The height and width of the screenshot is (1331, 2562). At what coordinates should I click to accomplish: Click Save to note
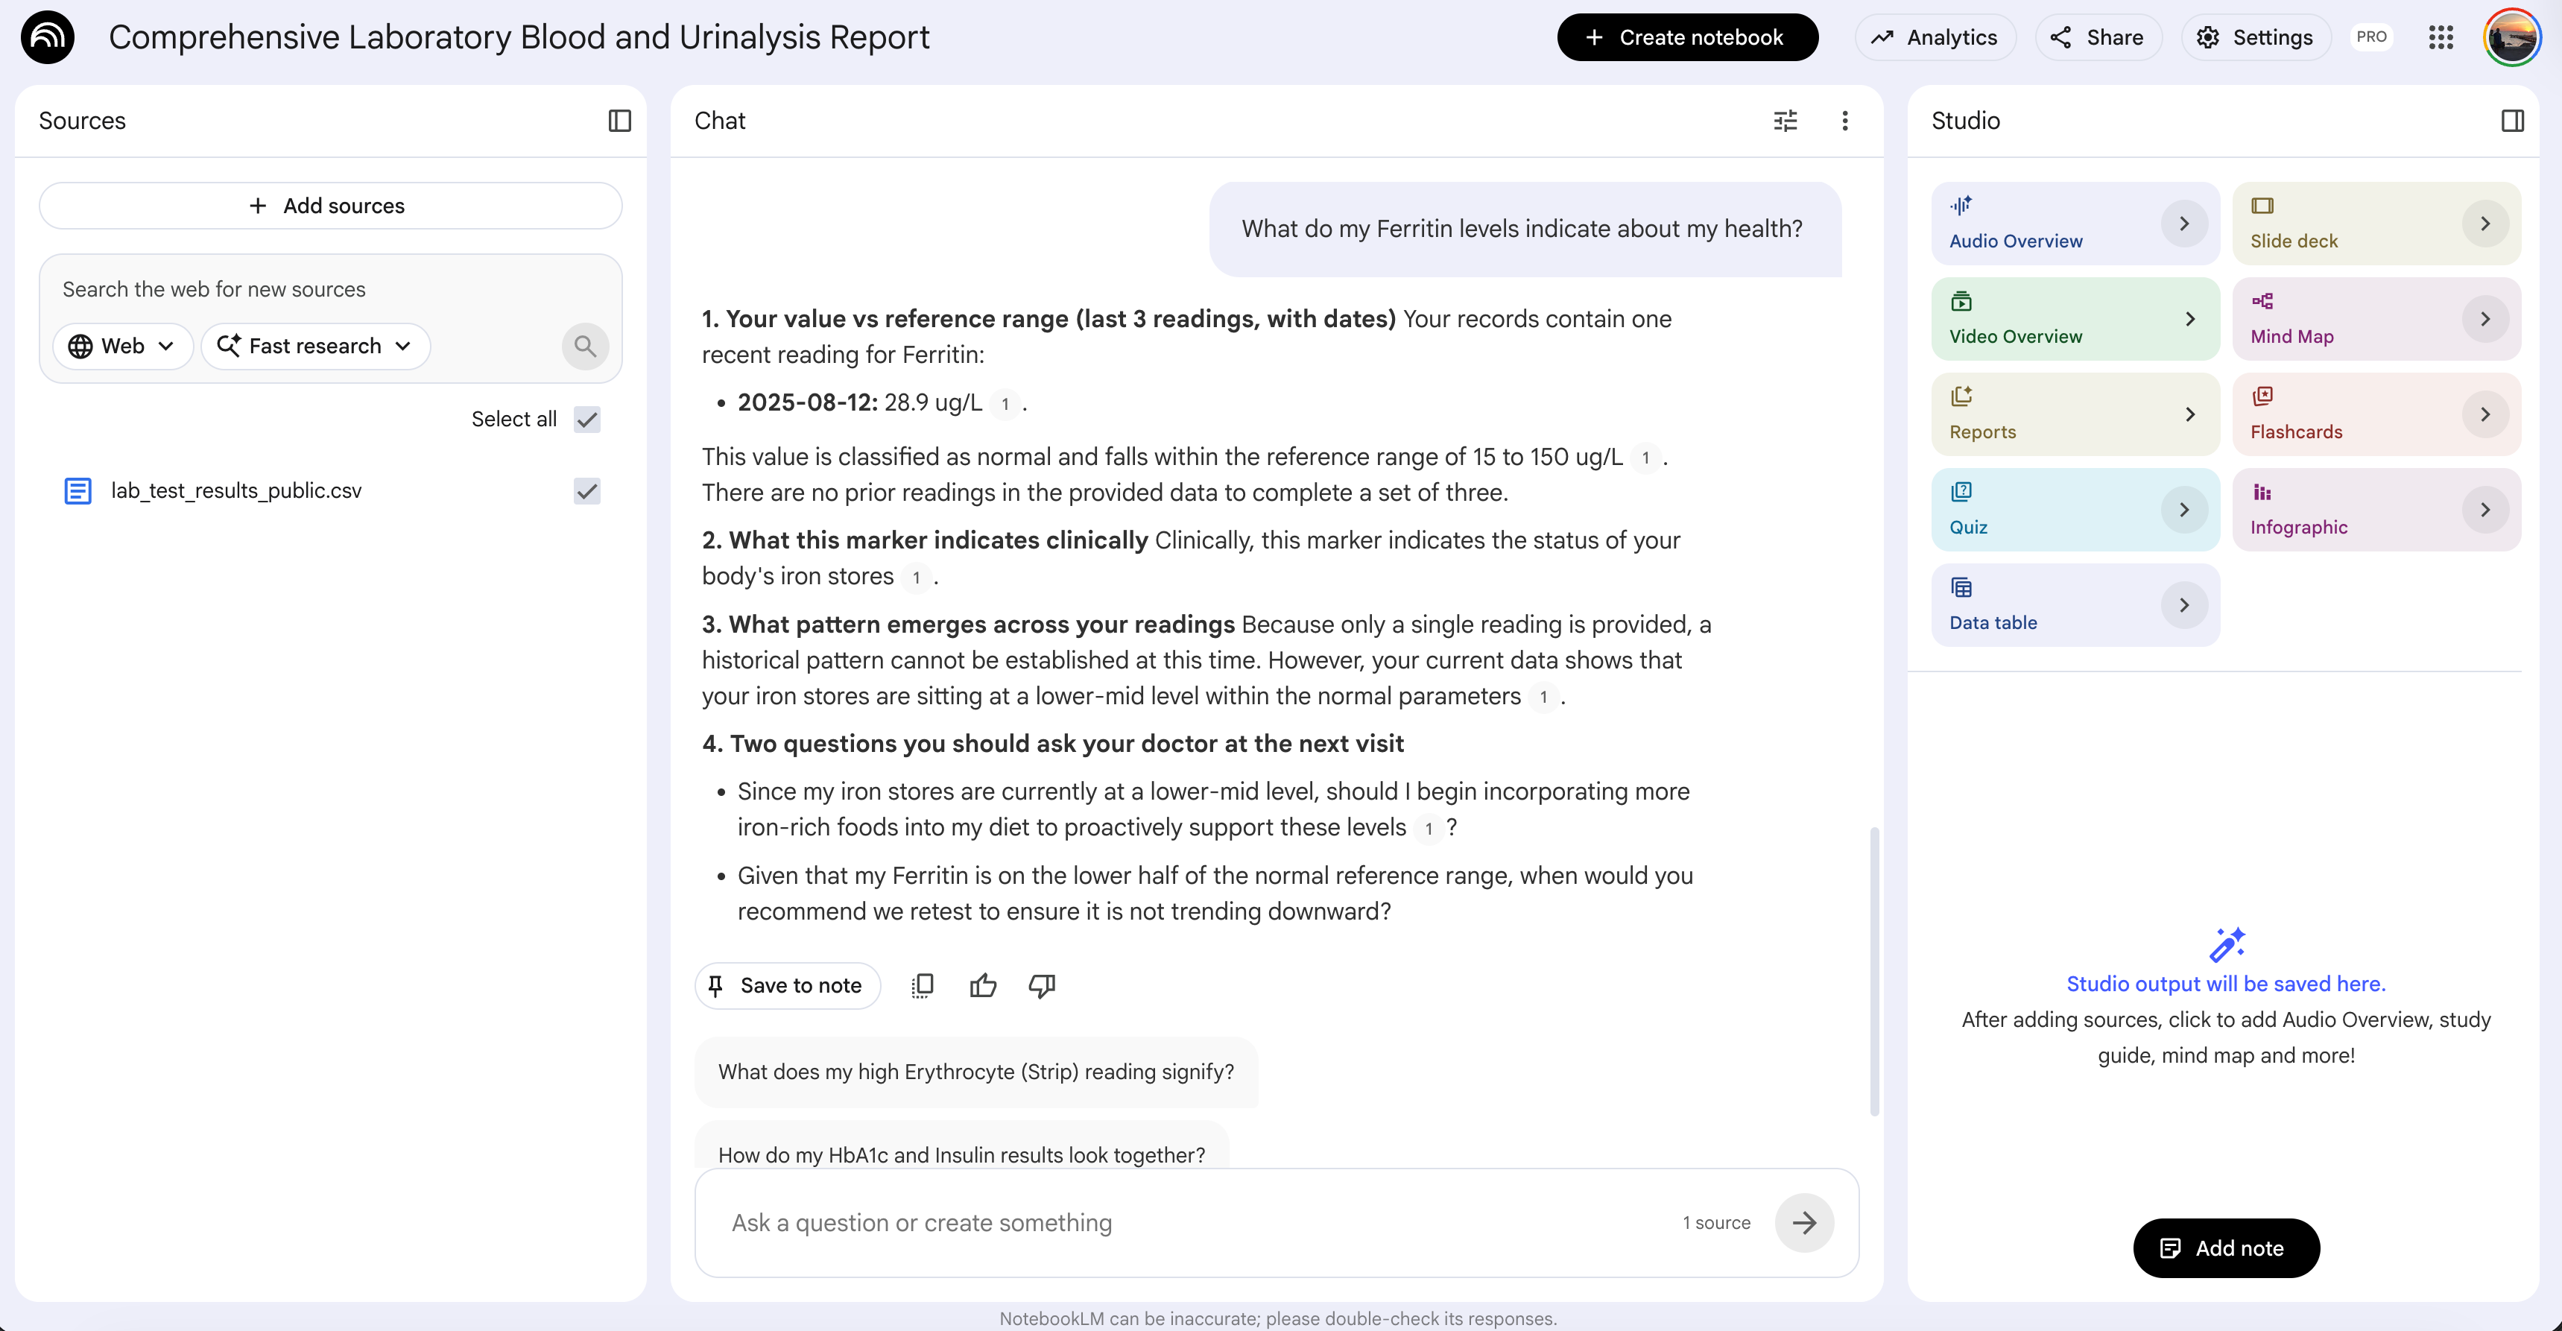tap(787, 984)
